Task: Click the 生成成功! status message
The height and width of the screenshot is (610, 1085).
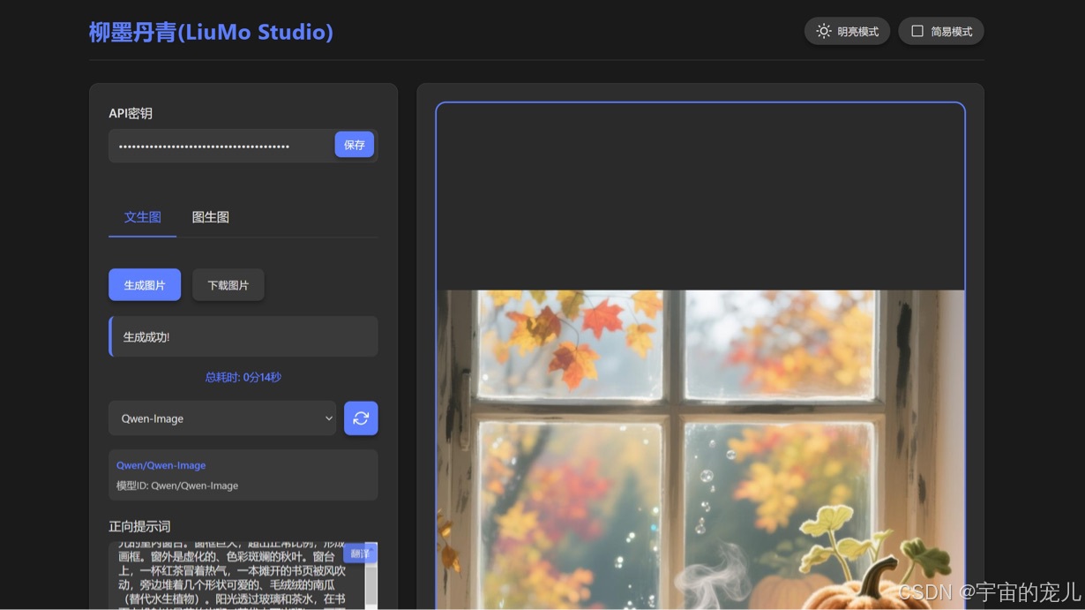Action: point(243,336)
